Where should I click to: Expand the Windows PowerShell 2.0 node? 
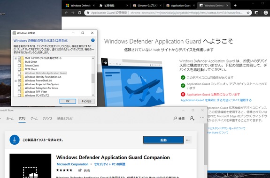click(15, 81)
